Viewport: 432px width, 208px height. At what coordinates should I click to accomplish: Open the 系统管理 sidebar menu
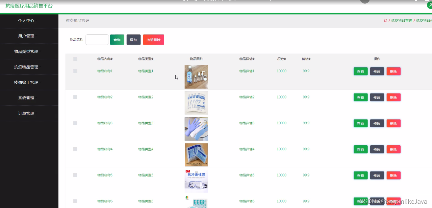click(x=26, y=98)
